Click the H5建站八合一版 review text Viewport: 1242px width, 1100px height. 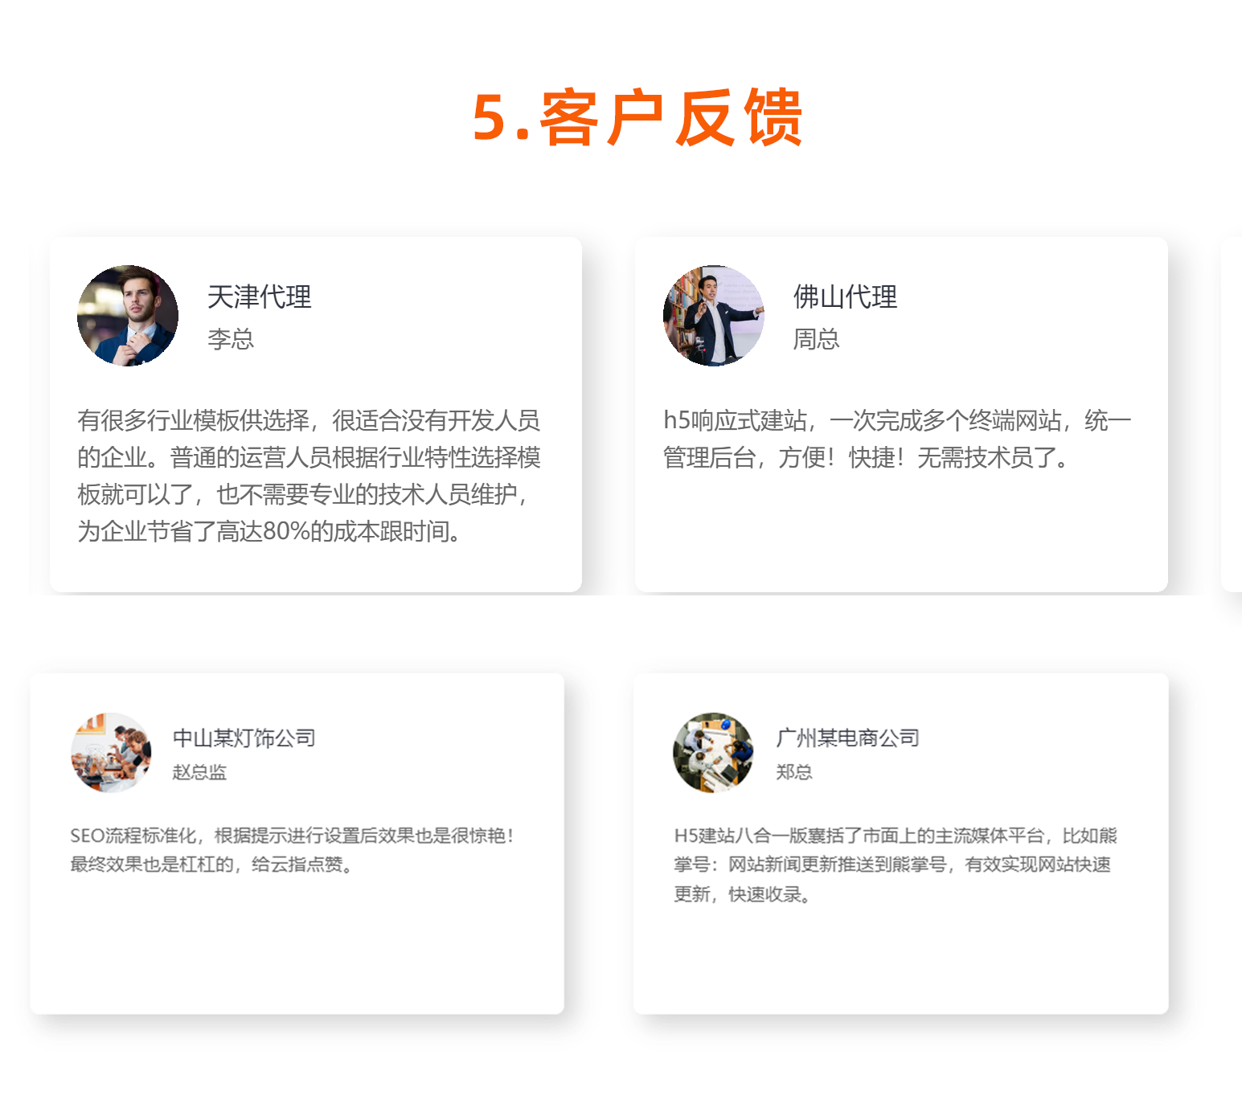pos(896,865)
